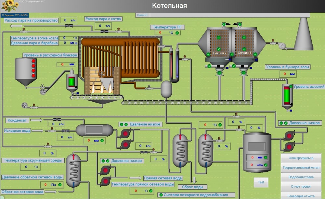
Task: Click the Температура ПГ green status indicator
Action: pyautogui.click(x=178, y=33)
